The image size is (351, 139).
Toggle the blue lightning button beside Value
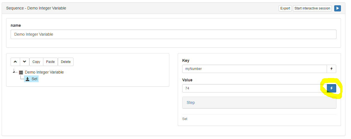(331, 88)
